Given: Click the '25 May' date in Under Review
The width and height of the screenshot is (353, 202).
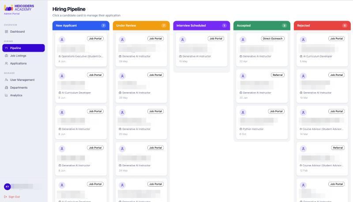Looking at the screenshot, I should point(123,134).
